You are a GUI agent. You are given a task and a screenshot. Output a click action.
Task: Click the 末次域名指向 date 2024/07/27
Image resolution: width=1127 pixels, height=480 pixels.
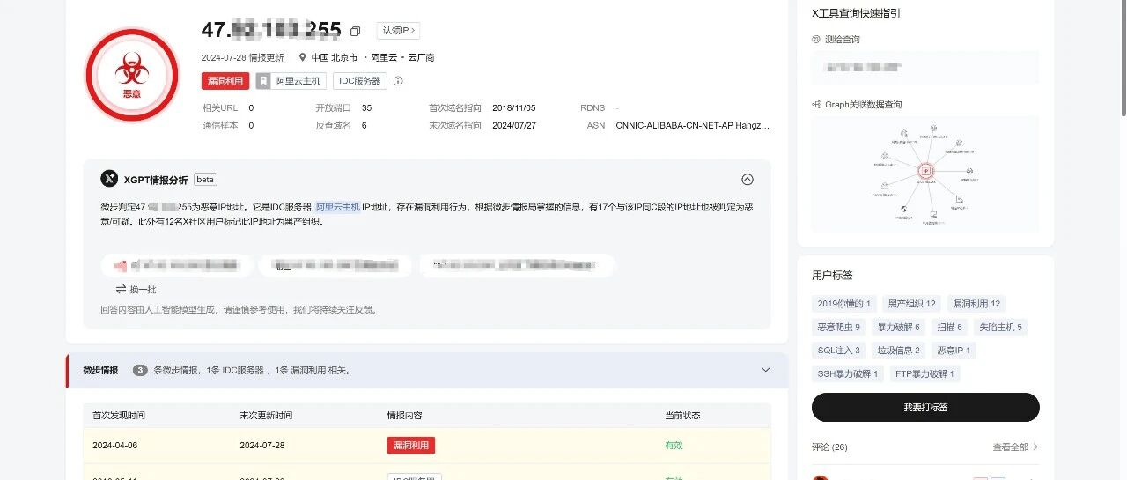click(514, 126)
